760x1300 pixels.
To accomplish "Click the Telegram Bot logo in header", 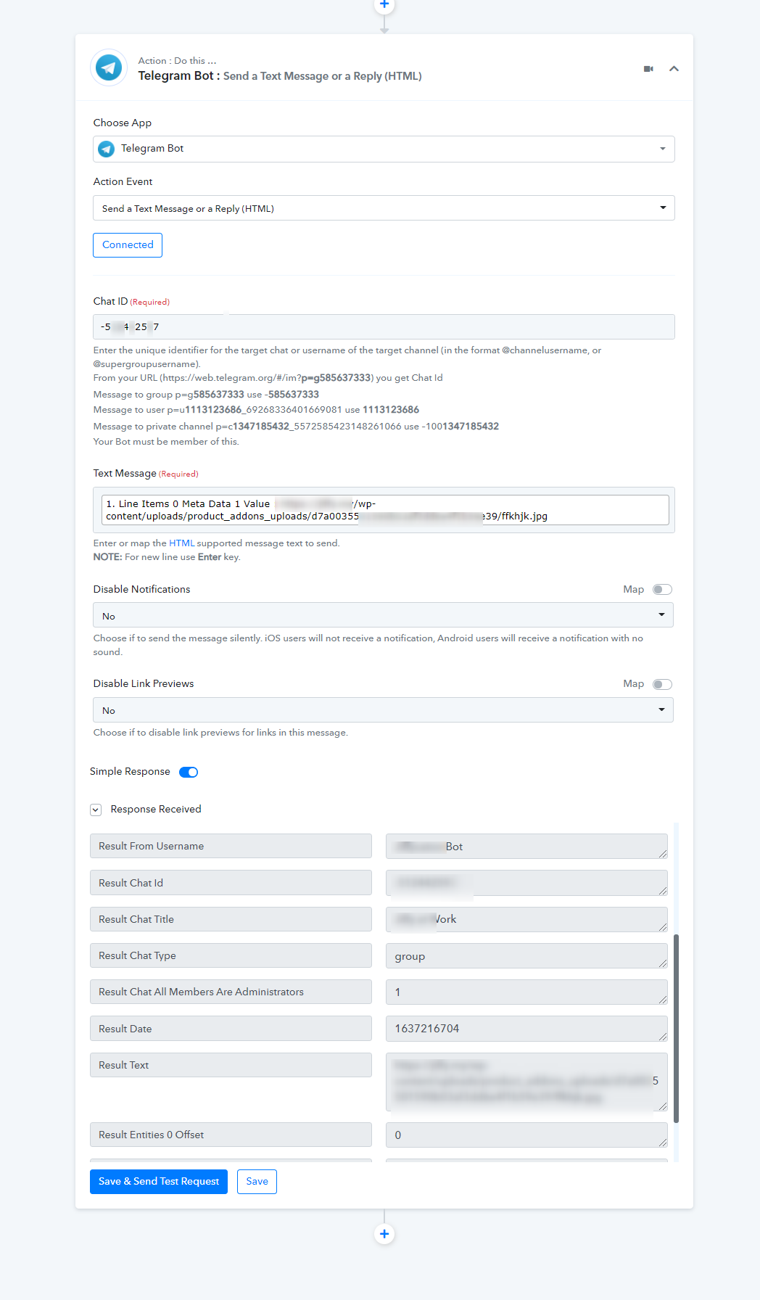I will 109,68.
